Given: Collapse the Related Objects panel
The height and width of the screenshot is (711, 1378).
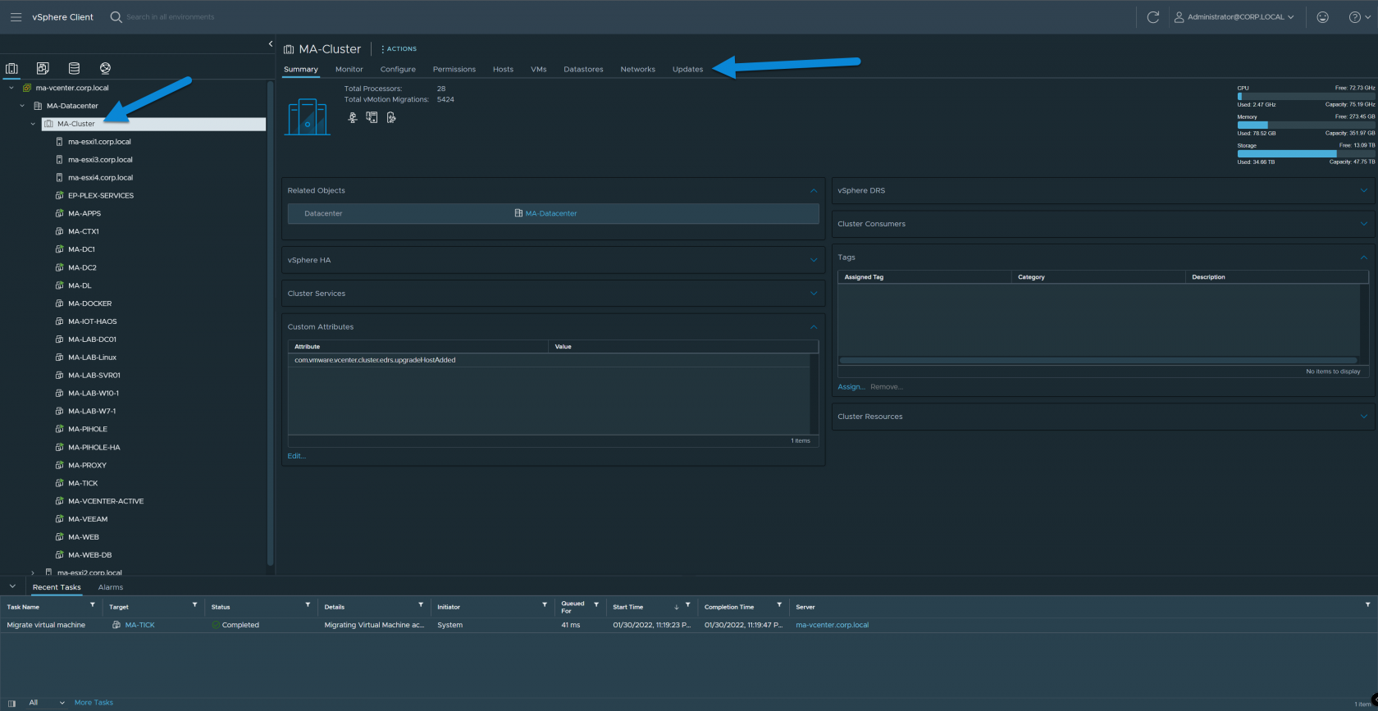Looking at the screenshot, I should (814, 190).
